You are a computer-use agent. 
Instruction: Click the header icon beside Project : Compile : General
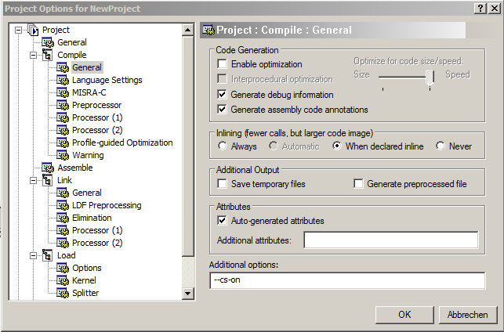[x=208, y=31]
